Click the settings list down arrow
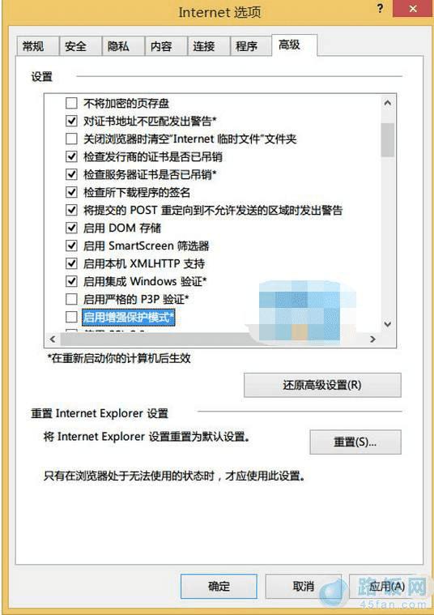Image resolution: width=434 pixels, height=615 pixels. (x=388, y=324)
